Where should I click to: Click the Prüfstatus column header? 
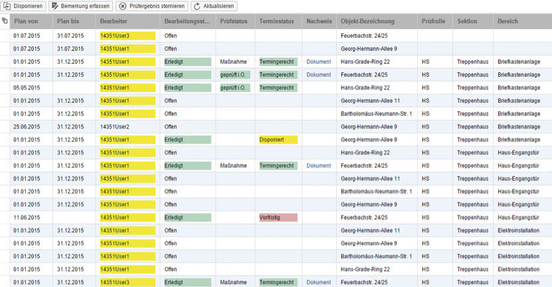[x=233, y=22]
